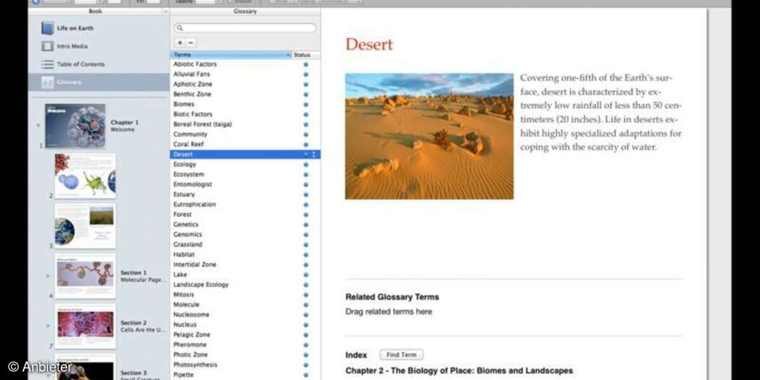Screen dimensions: 760x380
Task: Select the Genetics term
Action: click(x=186, y=224)
